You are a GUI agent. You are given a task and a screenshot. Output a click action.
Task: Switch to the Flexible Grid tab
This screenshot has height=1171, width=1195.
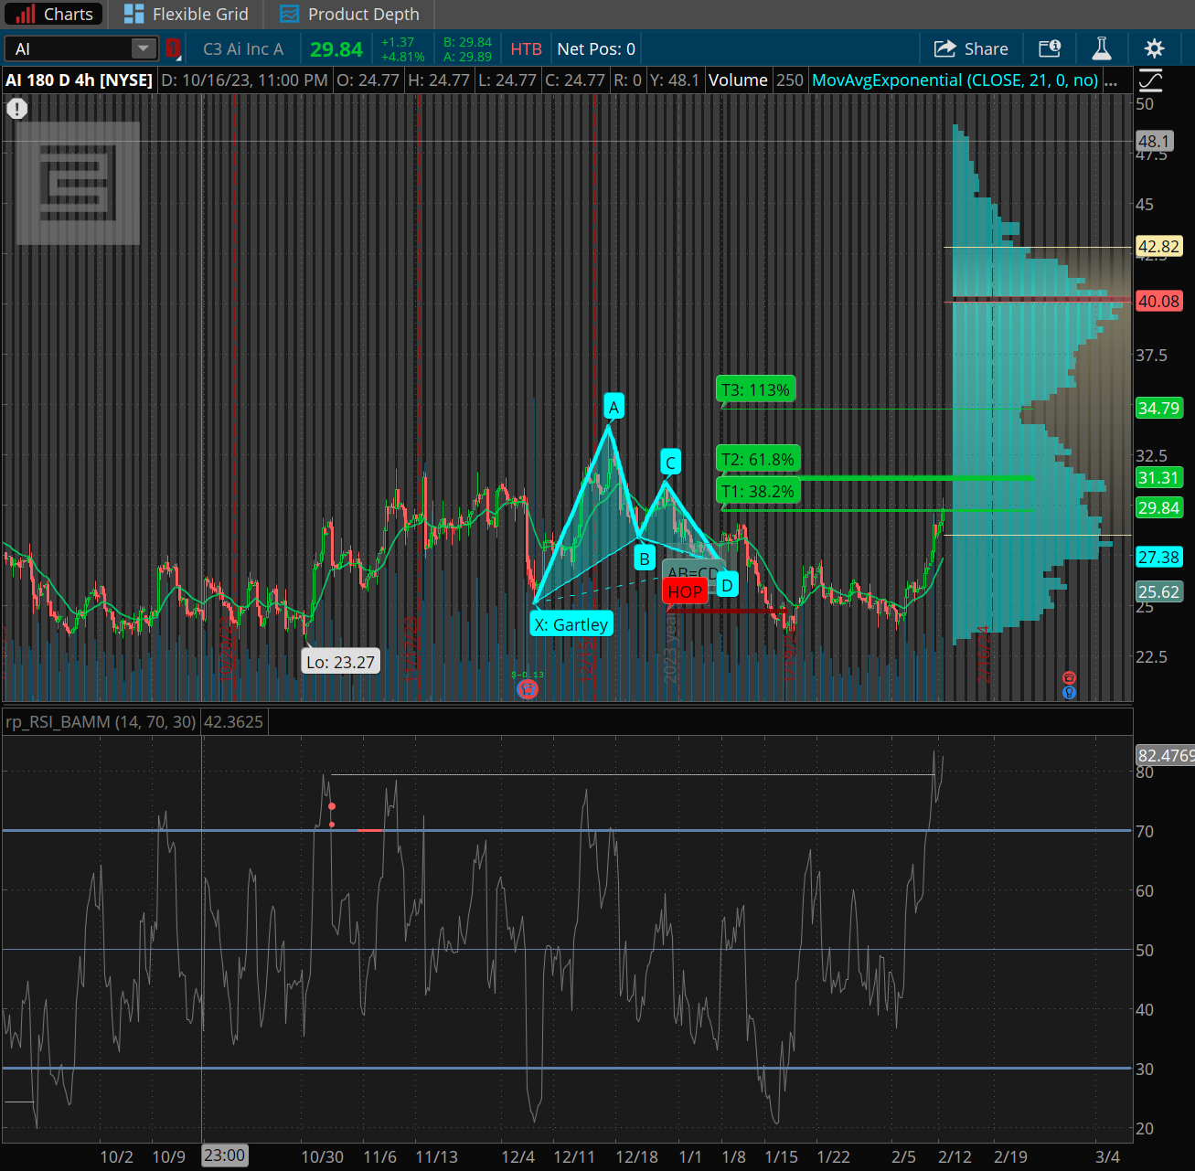(187, 14)
